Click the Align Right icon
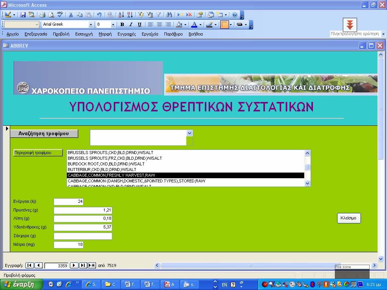387x290 pixels. point(168,25)
